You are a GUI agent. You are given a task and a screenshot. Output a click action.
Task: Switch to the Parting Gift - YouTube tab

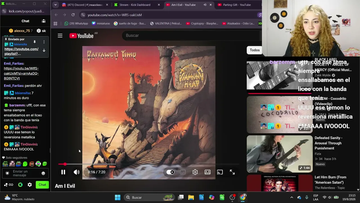237,5
